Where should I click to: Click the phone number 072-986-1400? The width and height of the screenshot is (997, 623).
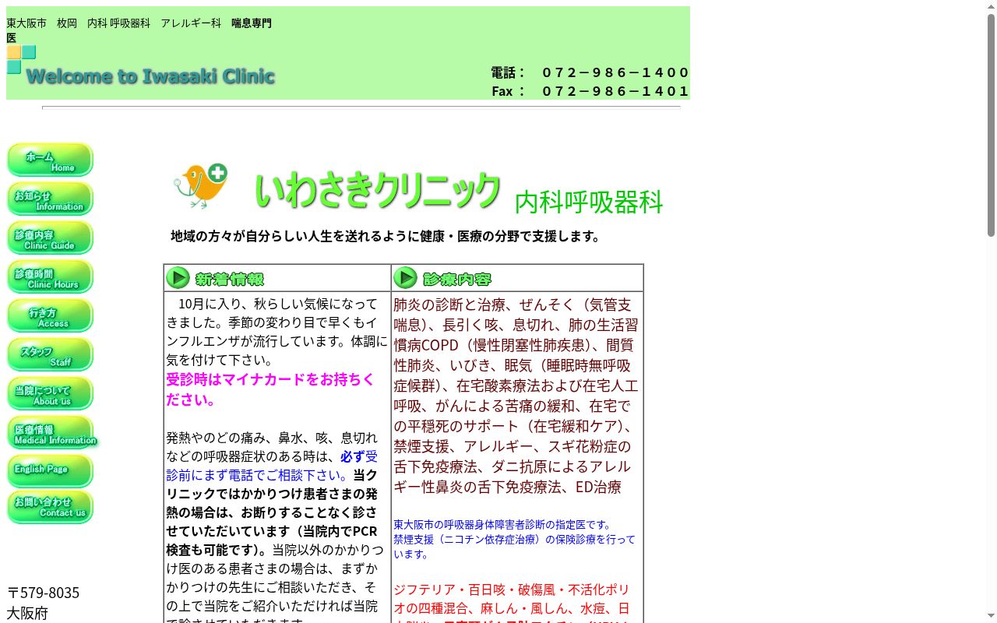coord(615,72)
